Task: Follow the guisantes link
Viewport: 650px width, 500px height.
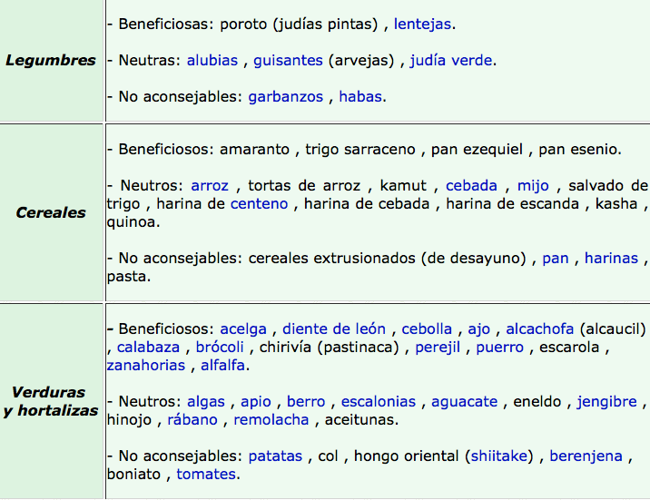Action: coord(288,61)
